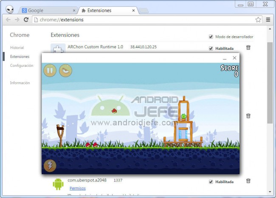Click the Mighty Eagle eye button
This screenshot has height=198, width=276.
pos(65,70)
